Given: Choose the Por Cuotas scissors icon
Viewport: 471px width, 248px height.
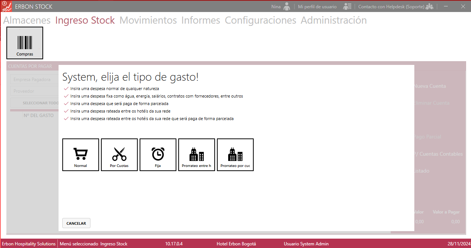Looking at the screenshot, I should click(119, 154).
